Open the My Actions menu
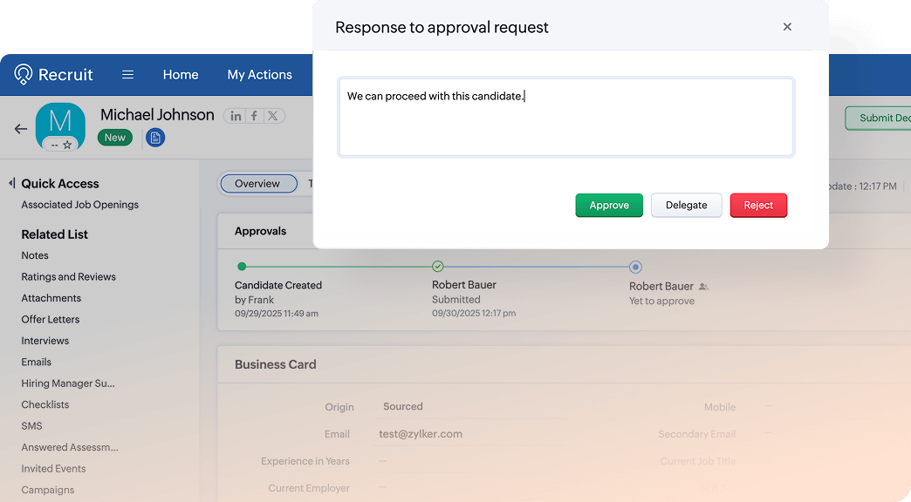Viewport: 911px width, 502px height. click(x=259, y=75)
